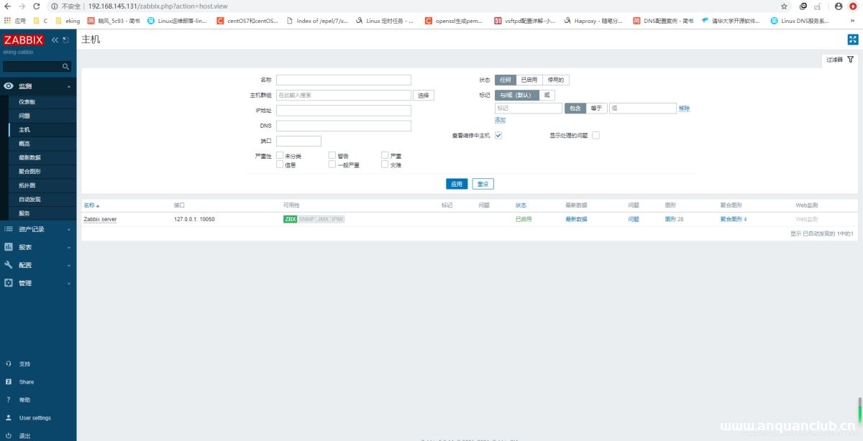
Task: Uncheck the 查看维修中主机 checkbox
Action: [498, 135]
